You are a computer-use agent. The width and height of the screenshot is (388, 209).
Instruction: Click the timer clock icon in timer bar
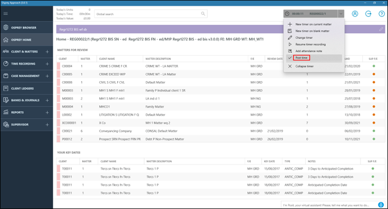287,13
